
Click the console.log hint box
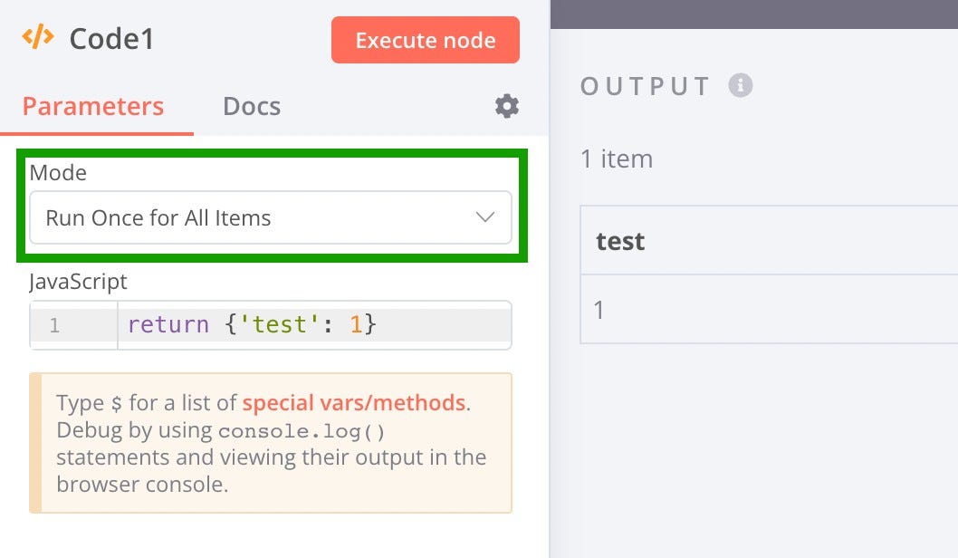coord(270,443)
